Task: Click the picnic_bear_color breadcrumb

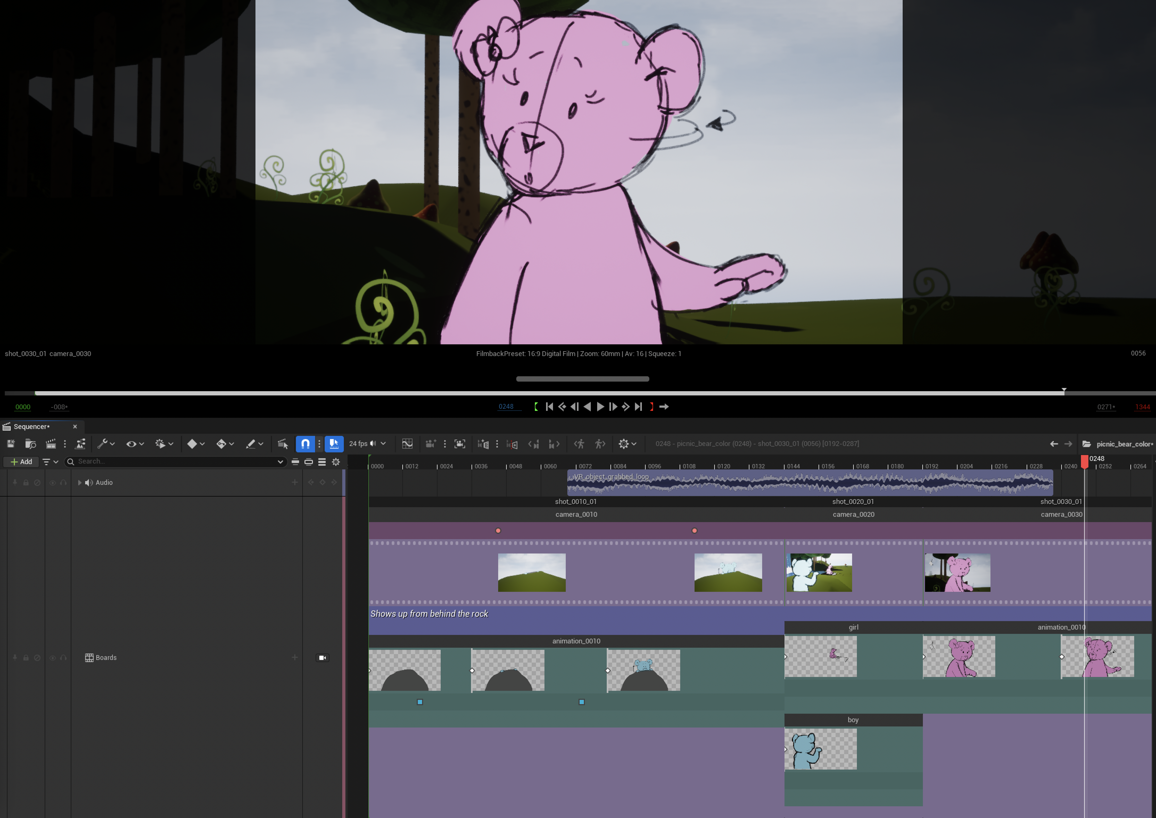Action: 1124,444
